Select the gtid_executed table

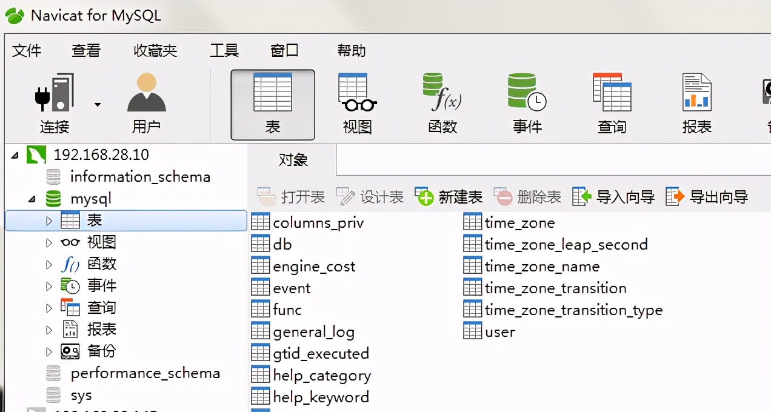(x=321, y=354)
